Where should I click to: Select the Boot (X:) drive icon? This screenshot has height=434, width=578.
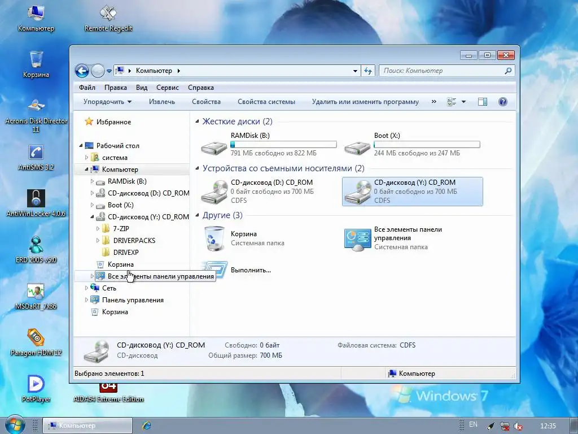coord(357,147)
